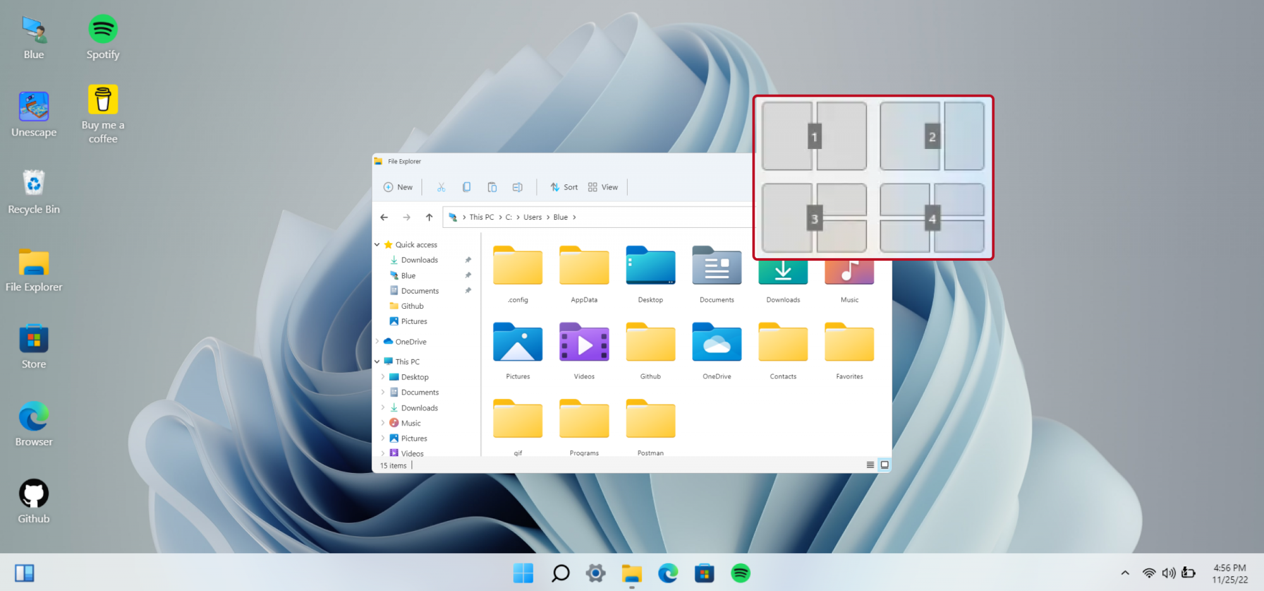Open the Github desktop shortcut
This screenshot has height=591, width=1264.
click(x=33, y=501)
